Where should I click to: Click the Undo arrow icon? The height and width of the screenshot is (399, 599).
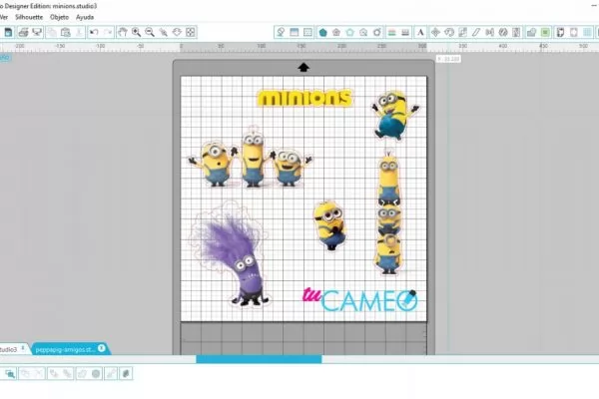click(94, 33)
